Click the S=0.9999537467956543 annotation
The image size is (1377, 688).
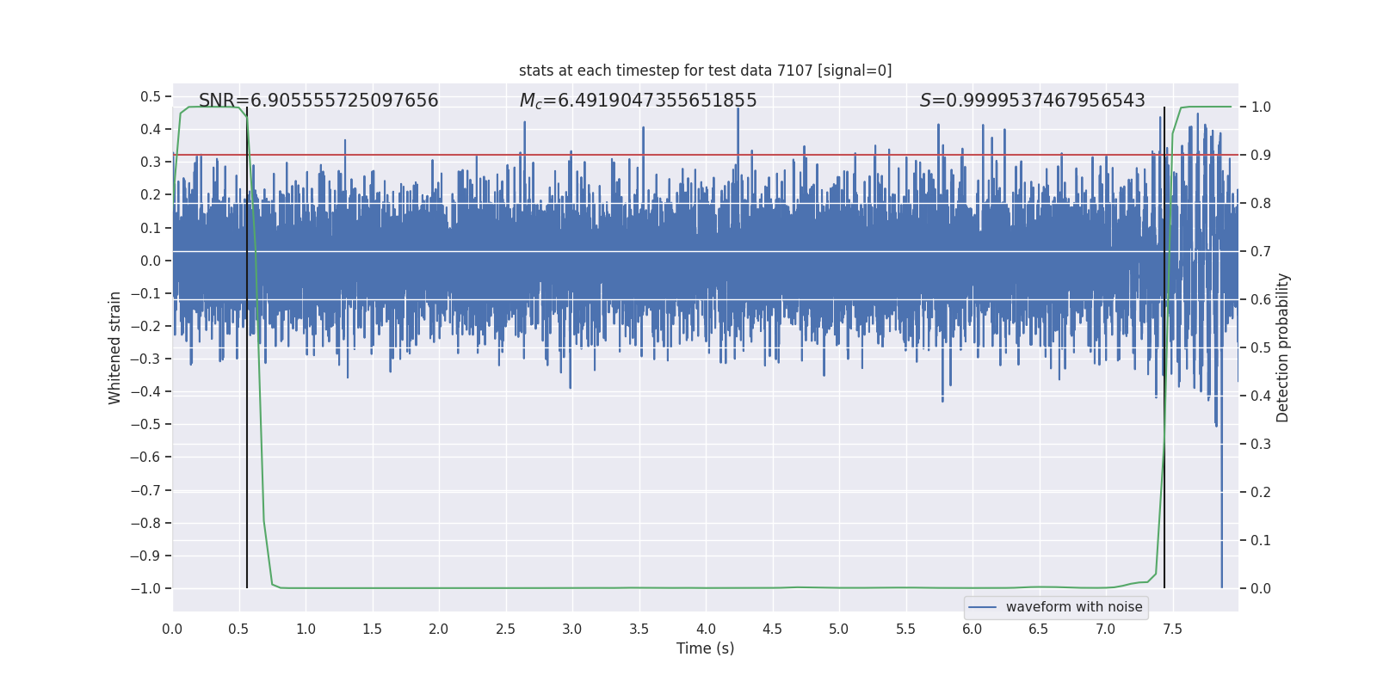coord(1032,101)
